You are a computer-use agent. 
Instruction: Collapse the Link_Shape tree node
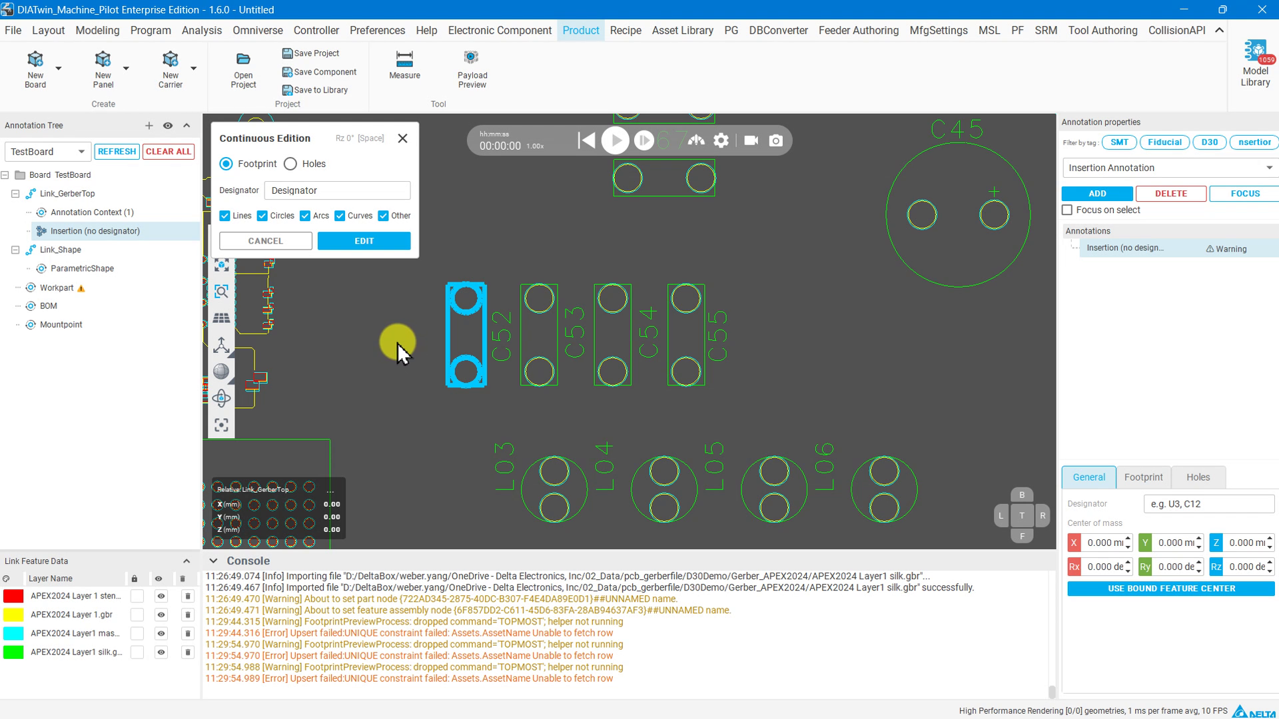(15, 250)
